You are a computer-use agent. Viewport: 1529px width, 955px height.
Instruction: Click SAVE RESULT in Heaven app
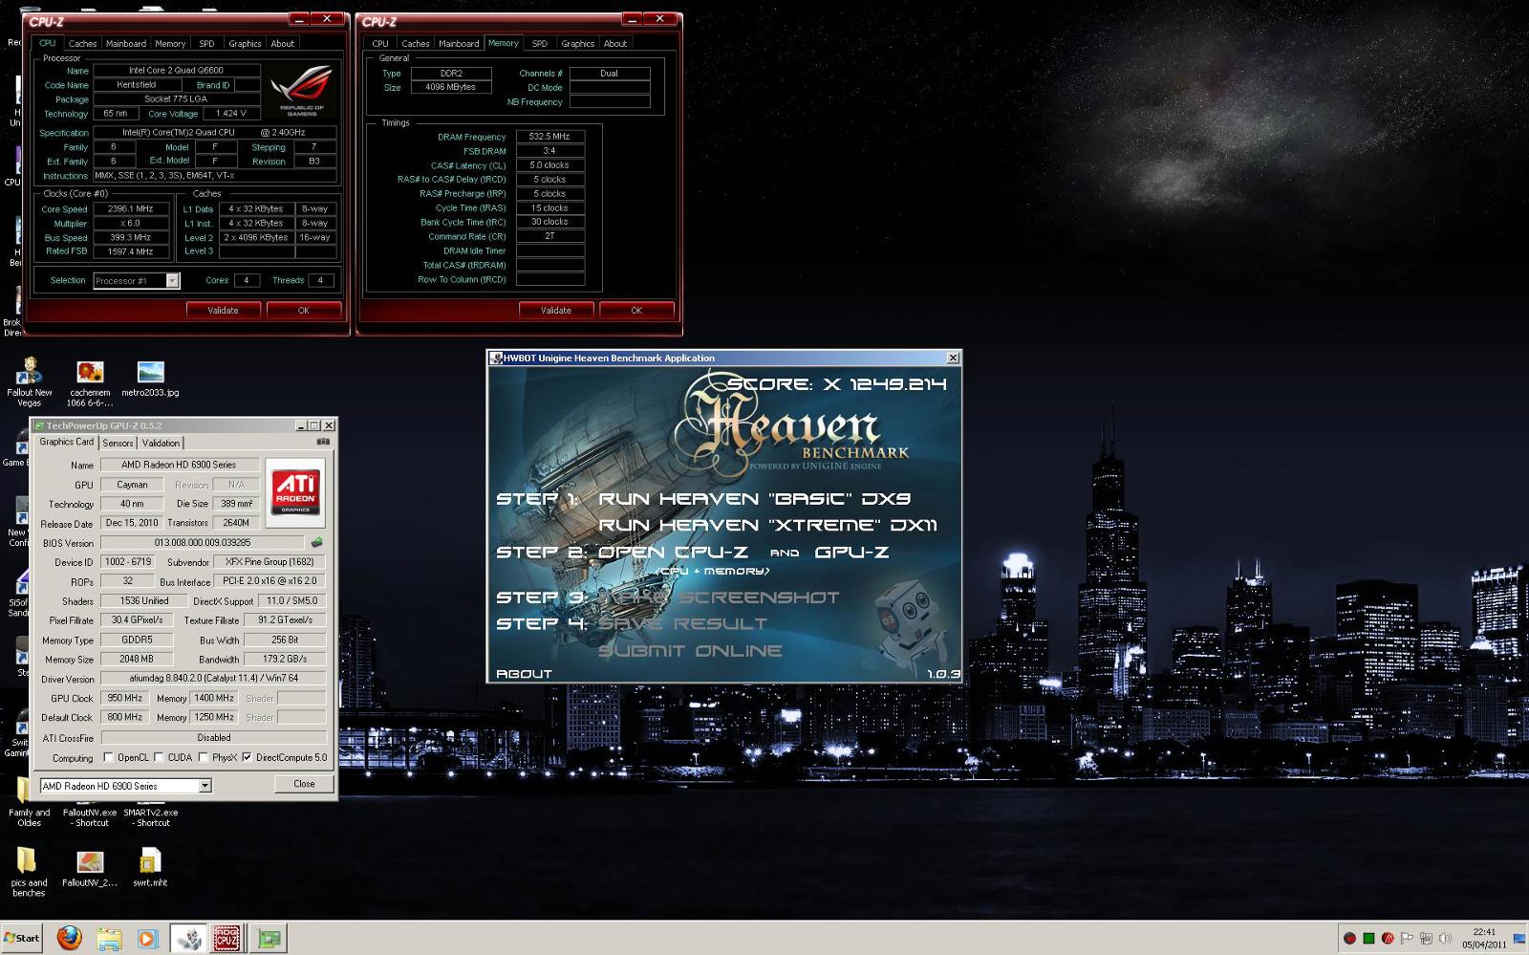click(682, 623)
